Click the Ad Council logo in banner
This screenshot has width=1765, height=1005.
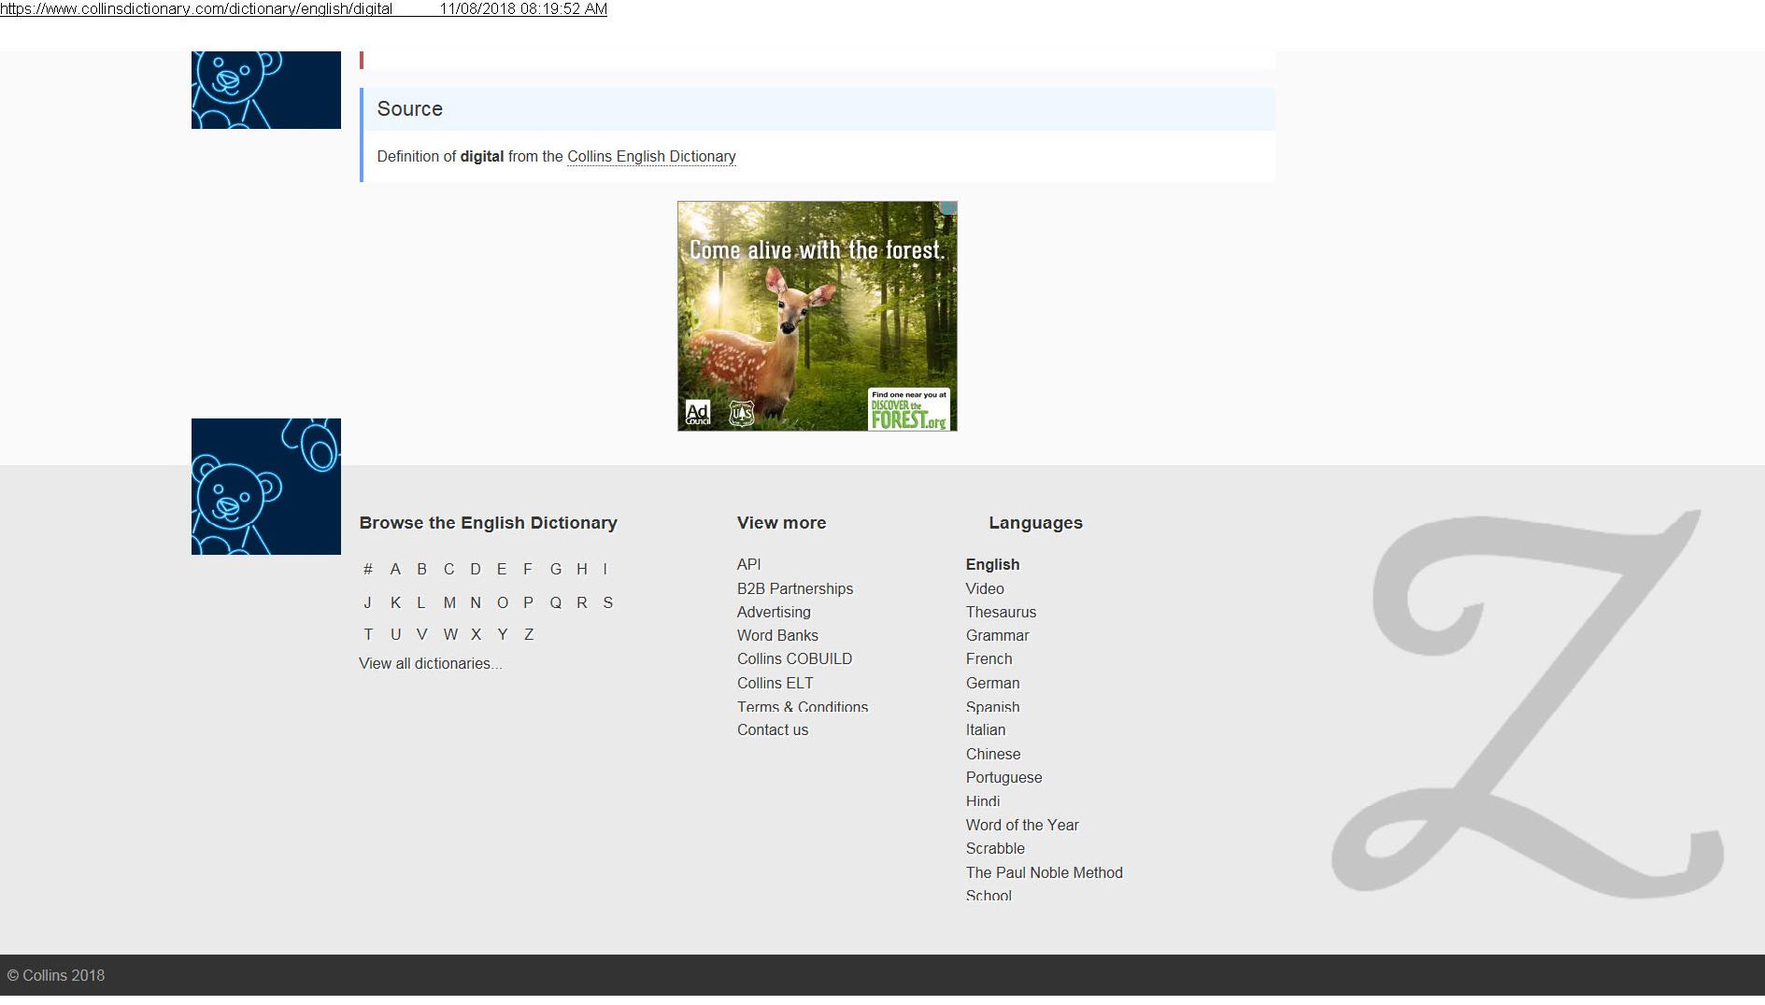coord(698,413)
